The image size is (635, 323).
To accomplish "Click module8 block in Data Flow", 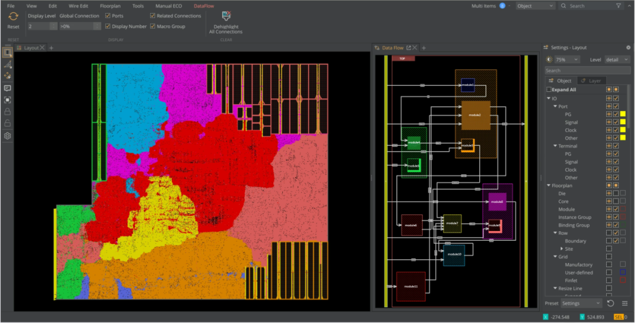I will click(497, 201).
